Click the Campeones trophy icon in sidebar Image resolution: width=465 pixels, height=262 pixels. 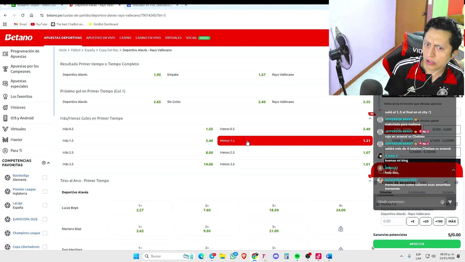5,69
